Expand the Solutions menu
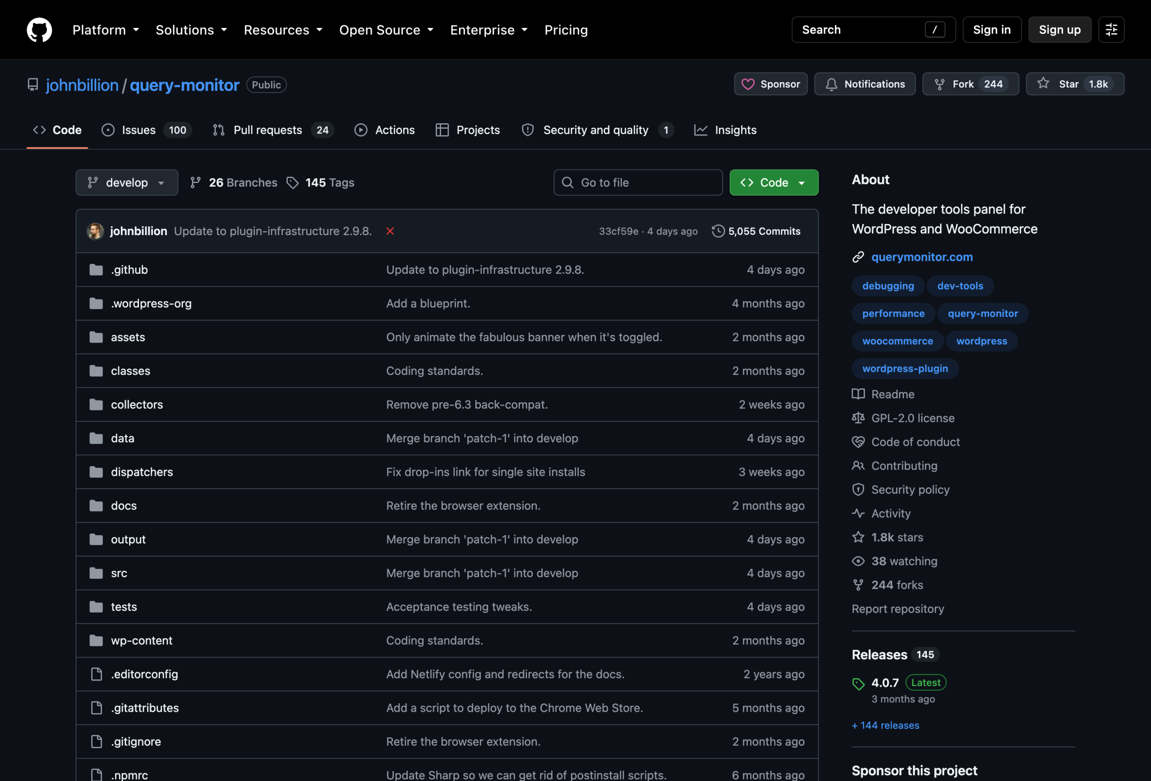 click(x=191, y=30)
